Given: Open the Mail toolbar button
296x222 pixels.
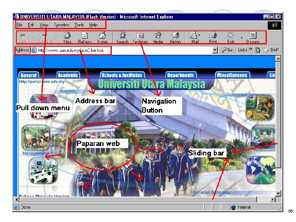Looking at the screenshot, I should click(194, 38).
